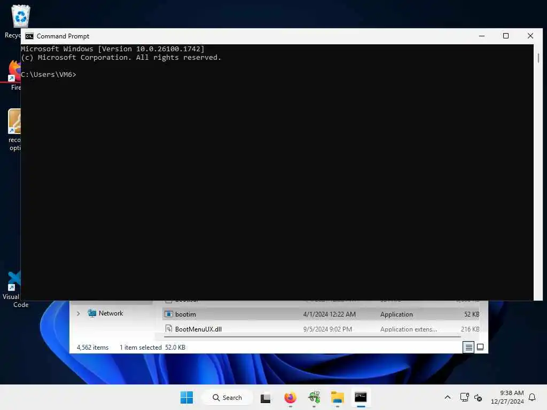Switch File Explorer to the large icons view
The height and width of the screenshot is (410, 547).
coord(480,347)
